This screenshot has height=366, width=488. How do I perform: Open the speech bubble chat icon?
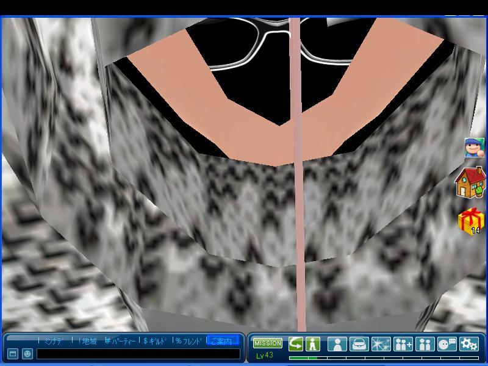(447, 344)
